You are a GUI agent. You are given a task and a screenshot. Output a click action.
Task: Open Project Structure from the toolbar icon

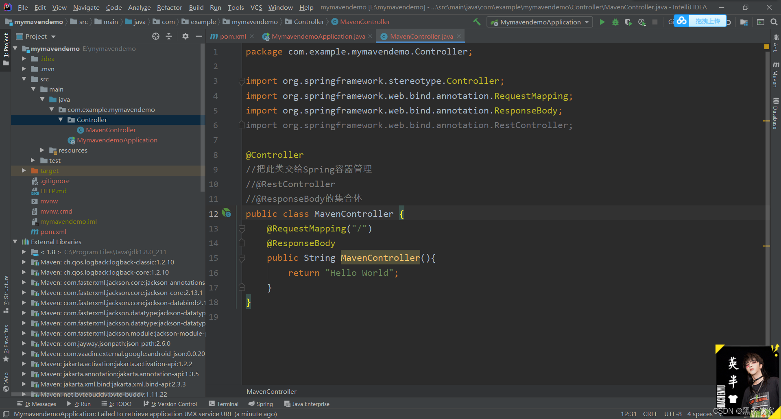pyautogui.click(x=744, y=22)
